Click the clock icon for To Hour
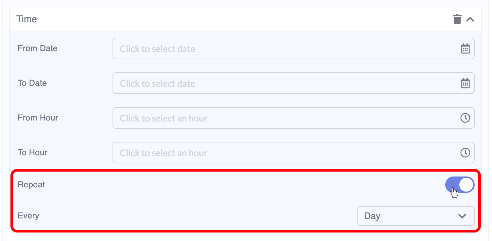The width and height of the screenshot is (492, 241). 465,153
